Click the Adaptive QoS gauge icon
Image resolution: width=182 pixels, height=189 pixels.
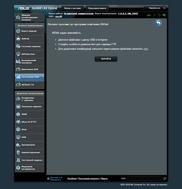tap(18, 69)
